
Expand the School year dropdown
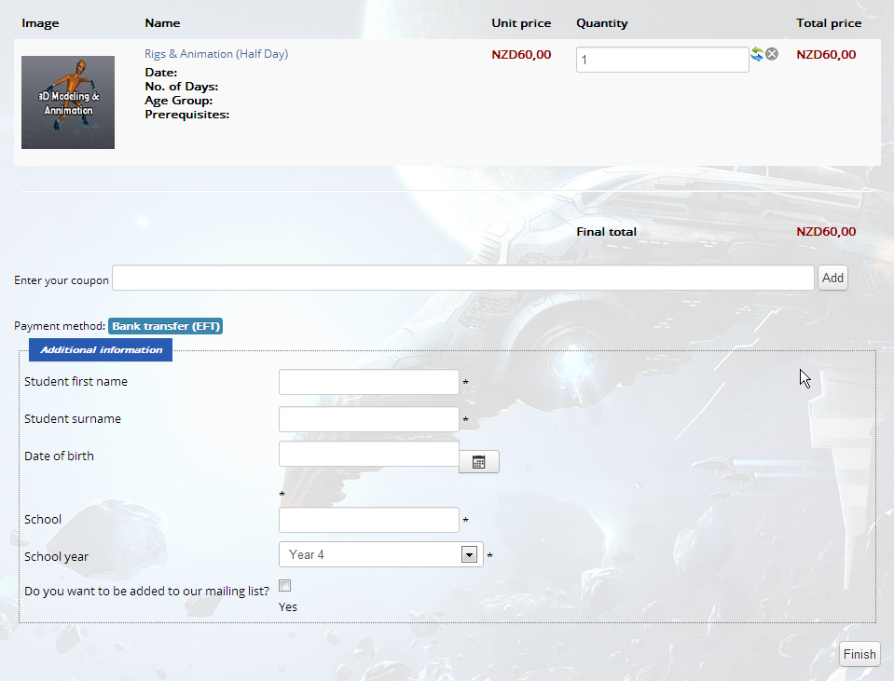click(381, 554)
